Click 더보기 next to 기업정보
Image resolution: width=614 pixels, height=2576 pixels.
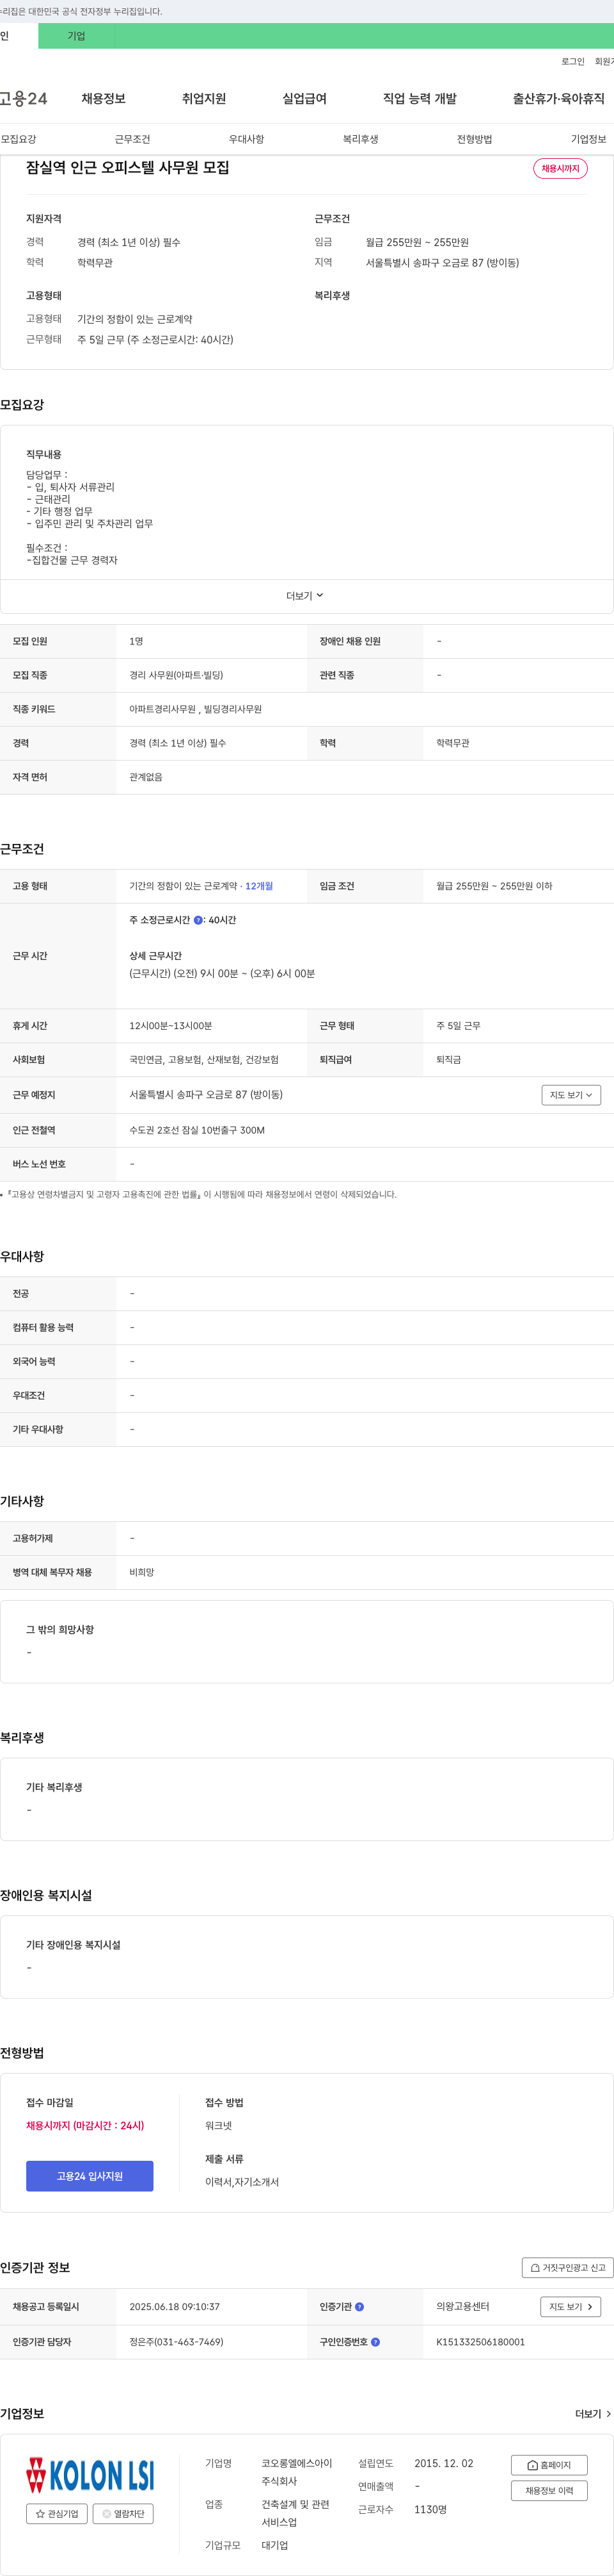click(x=593, y=2414)
